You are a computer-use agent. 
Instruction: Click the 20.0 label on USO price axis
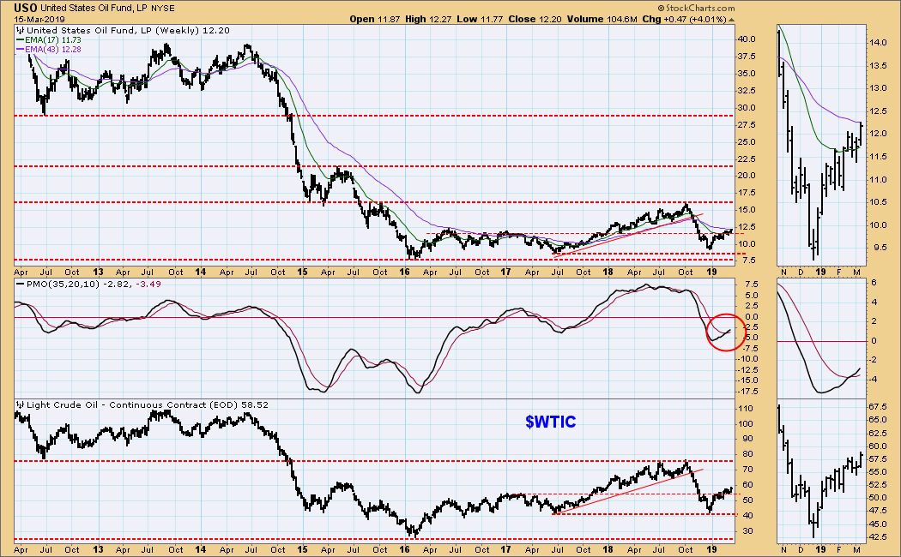[747, 176]
